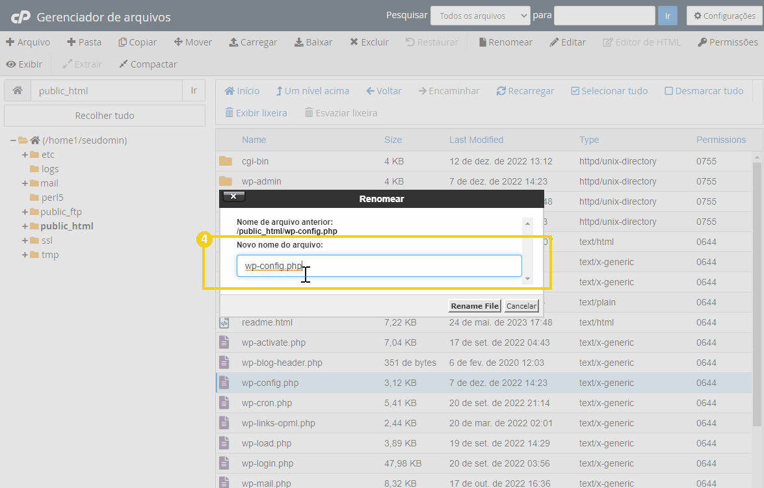Viewport: 764px width, 488px height.
Task: Click the Exibir view button
Action: click(x=24, y=64)
